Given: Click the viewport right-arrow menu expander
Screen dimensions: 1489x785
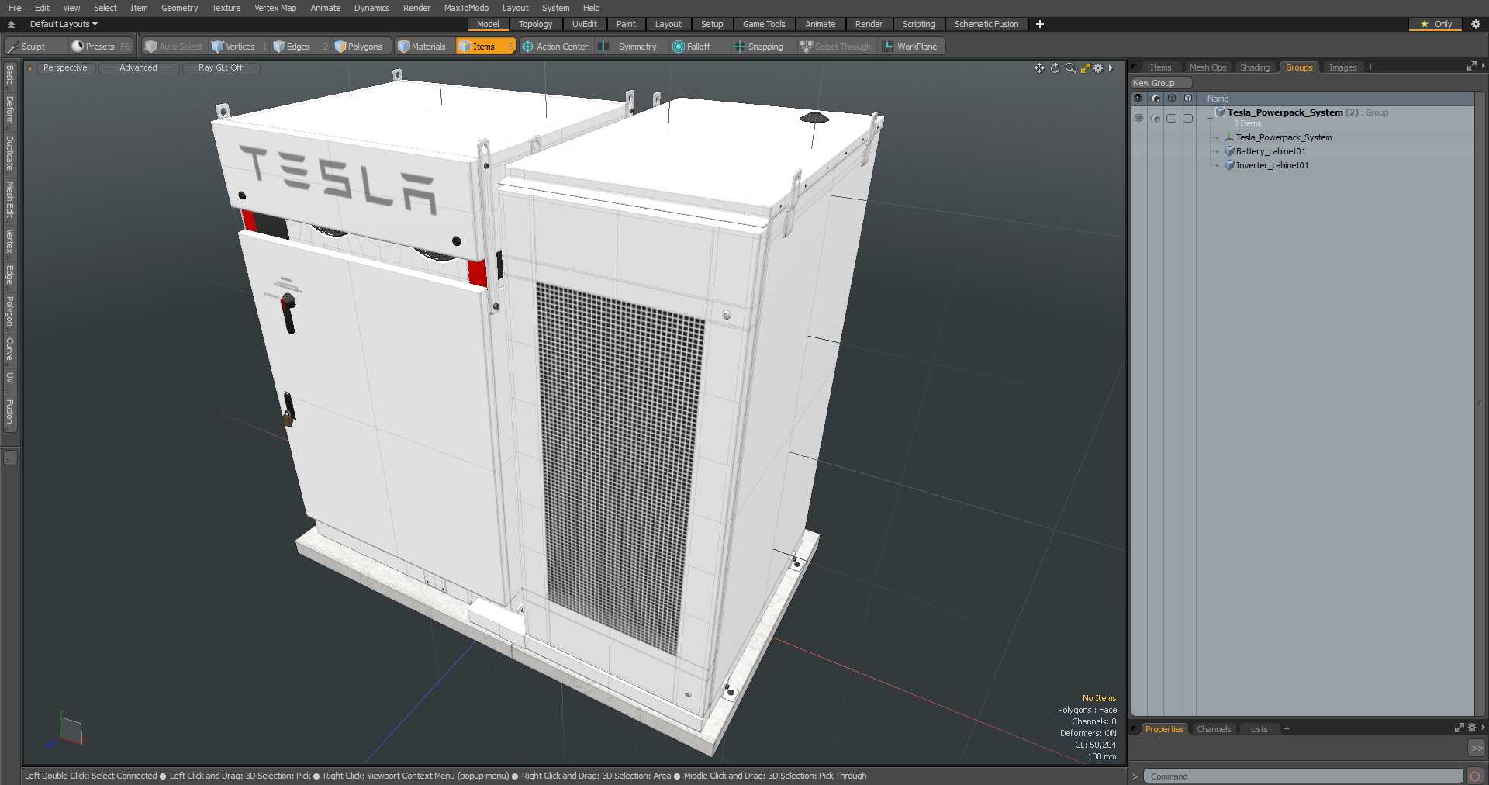Looking at the screenshot, I should (1111, 68).
